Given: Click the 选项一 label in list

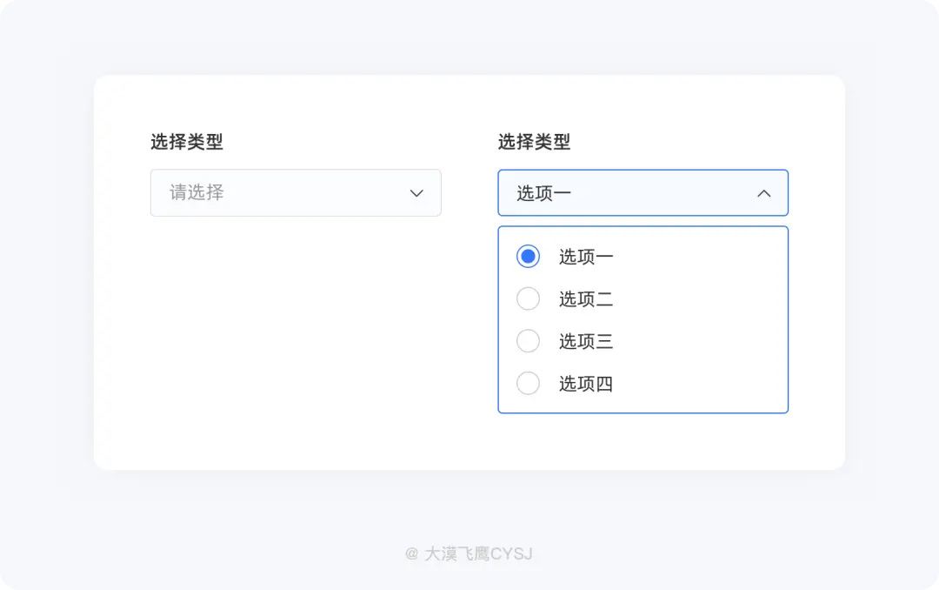Looking at the screenshot, I should [x=586, y=257].
